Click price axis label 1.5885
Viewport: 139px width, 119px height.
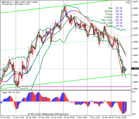pyautogui.click(x=135, y=75)
